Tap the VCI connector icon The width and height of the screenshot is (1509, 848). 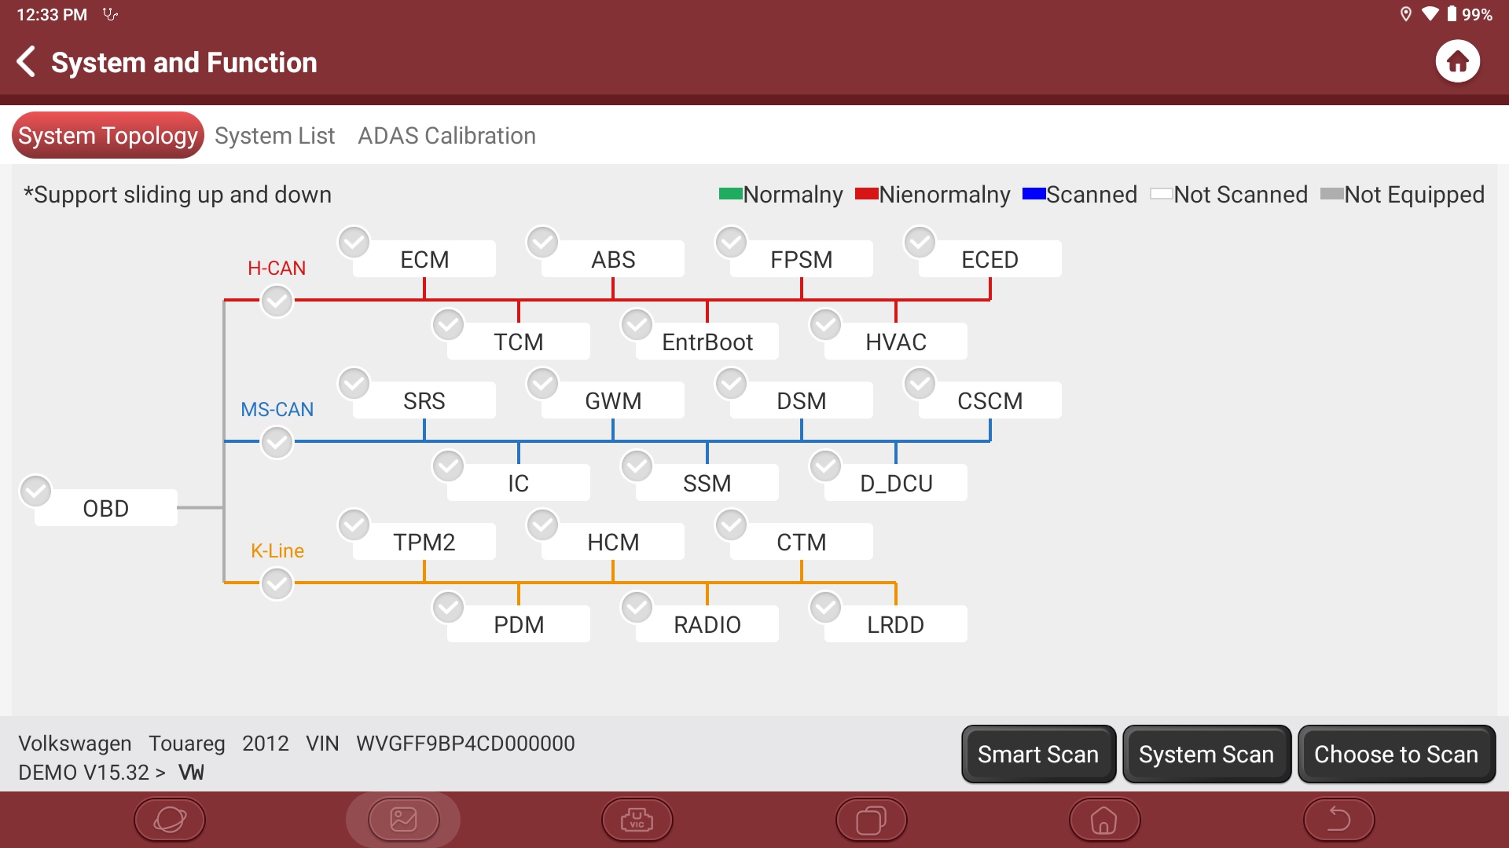(x=637, y=820)
